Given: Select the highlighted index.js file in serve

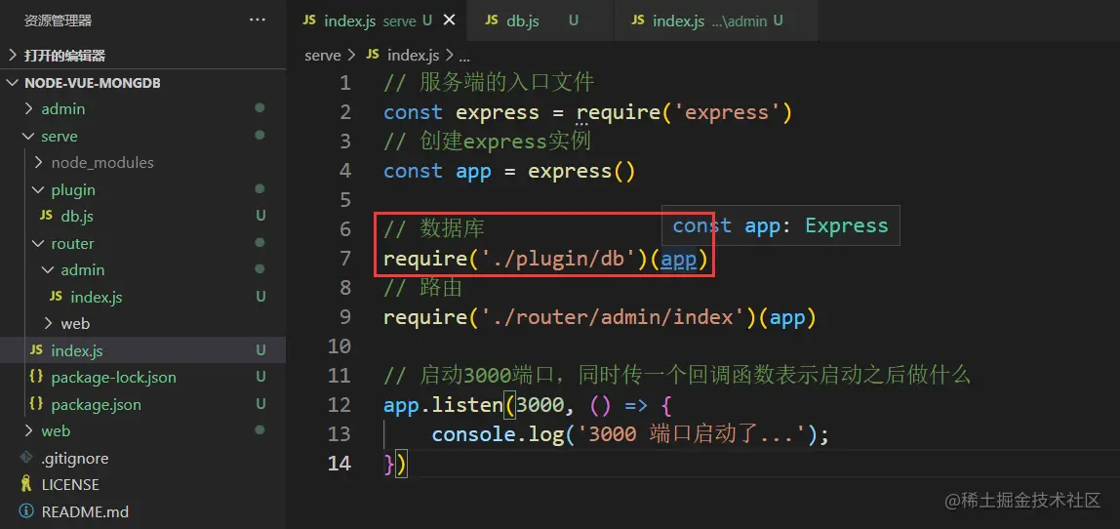Looking at the screenshot, I should (x=142, y=350).
